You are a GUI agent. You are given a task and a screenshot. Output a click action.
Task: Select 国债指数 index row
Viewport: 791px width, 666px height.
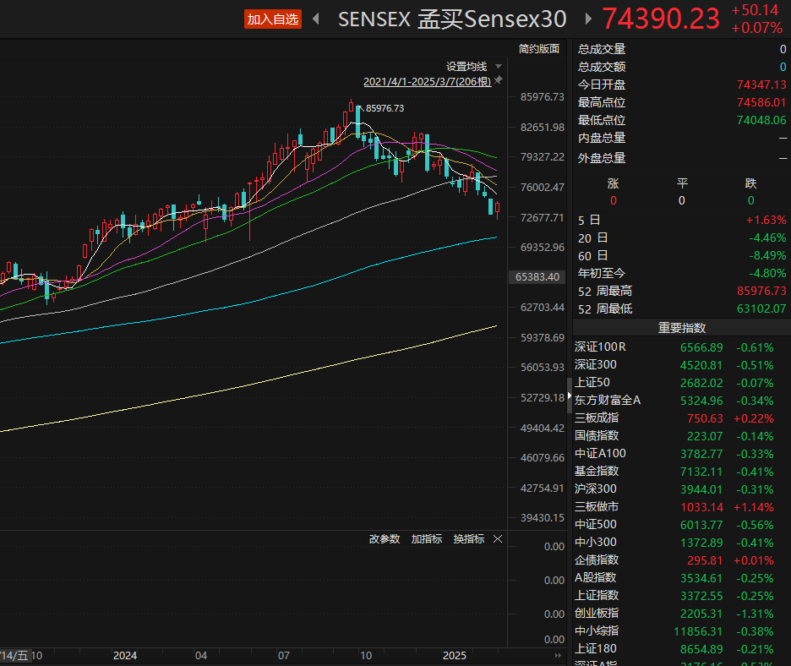[x=681, y=436]
